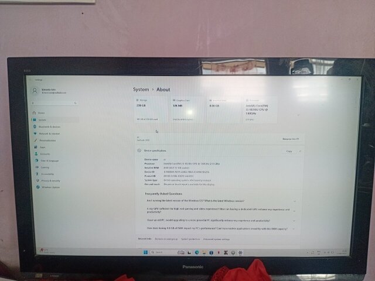The width and height of the screenshot is (375, 281).
Task: Click the Device specifications info icon
Action: pos(139,150)
